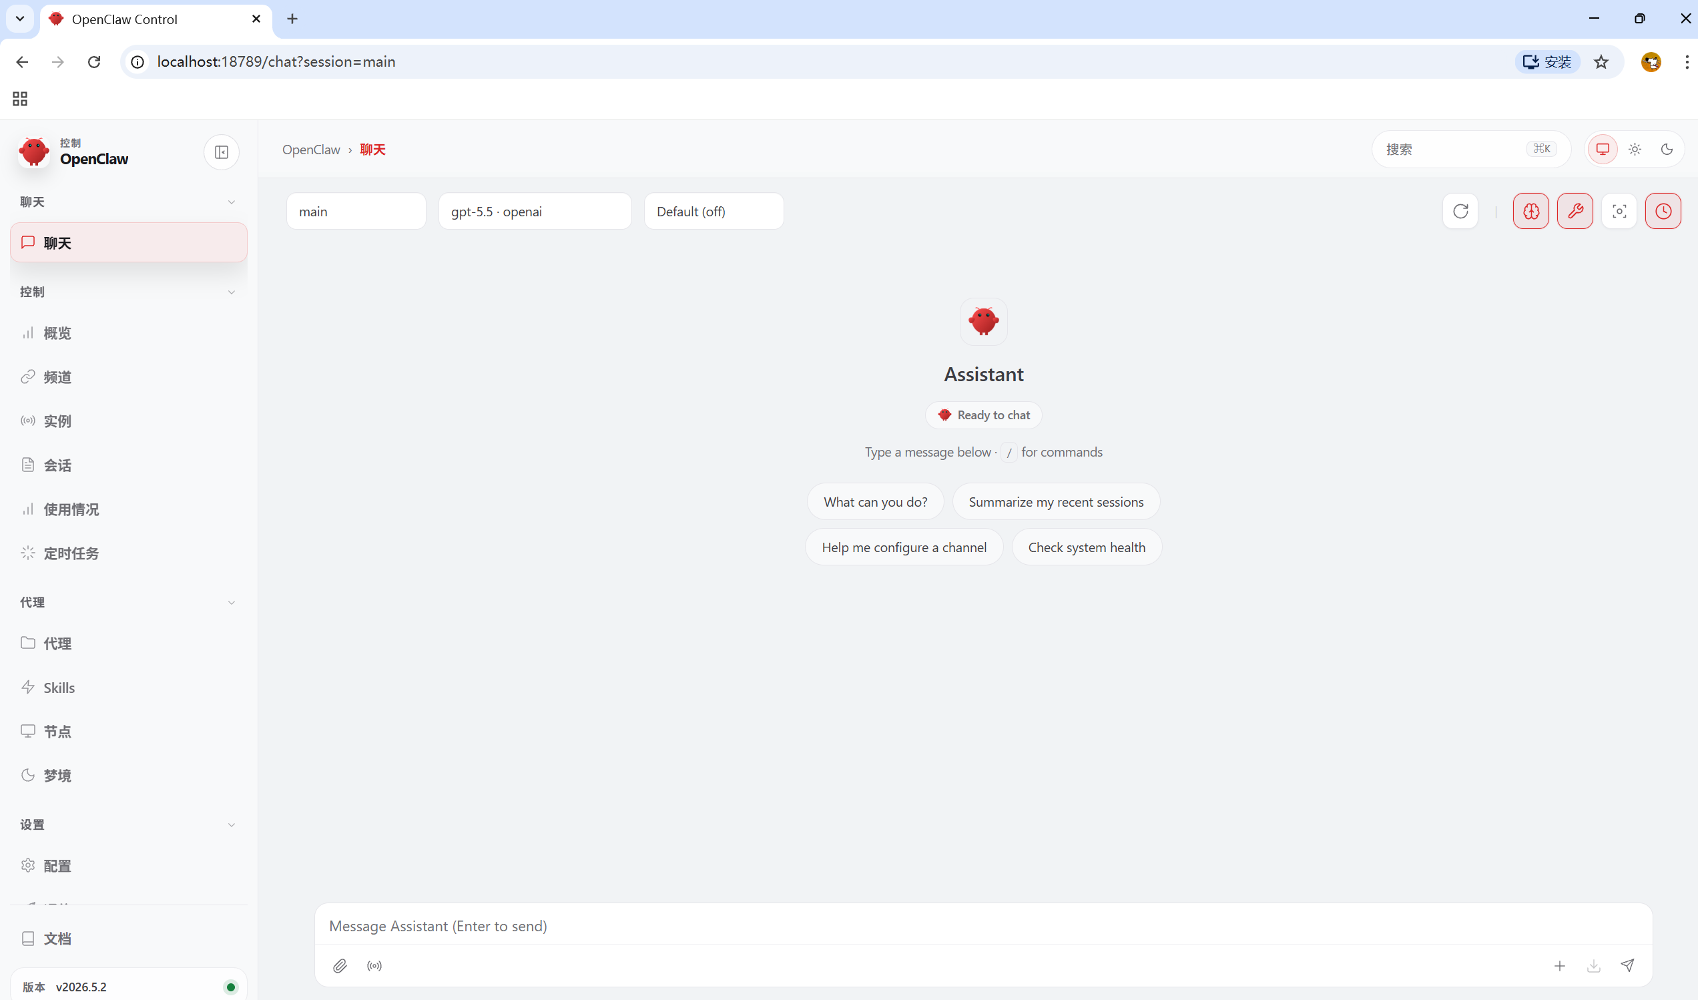Open a new browser tab

click(292, 19)
